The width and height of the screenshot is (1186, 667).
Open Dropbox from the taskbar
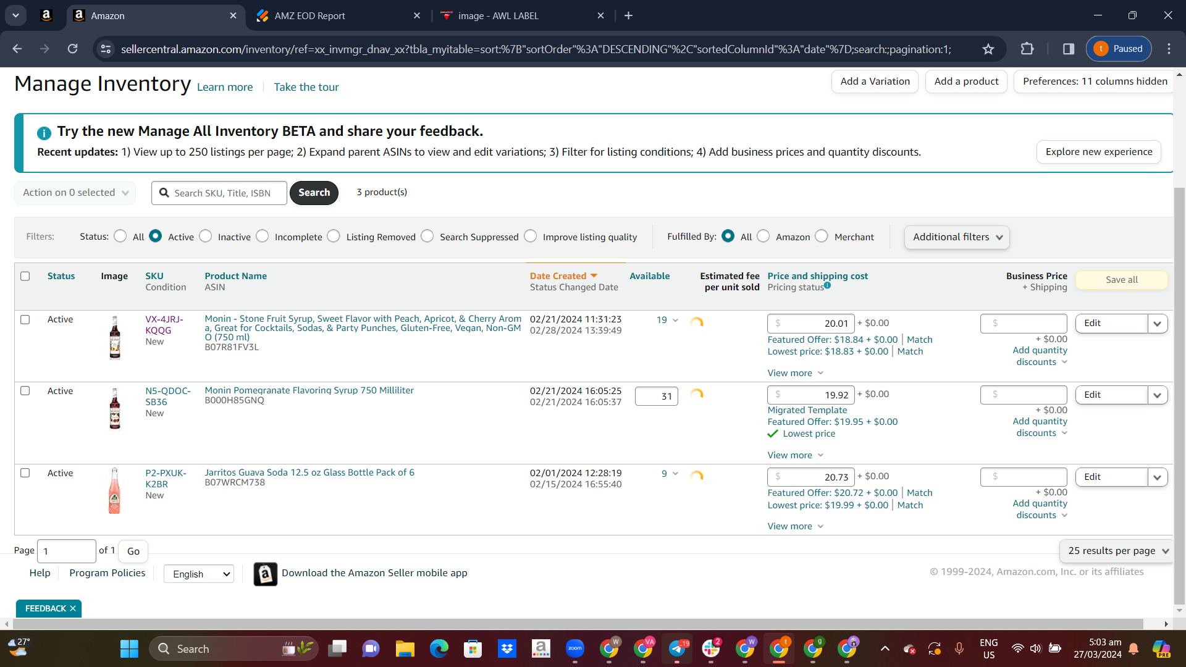coord(507,648)
